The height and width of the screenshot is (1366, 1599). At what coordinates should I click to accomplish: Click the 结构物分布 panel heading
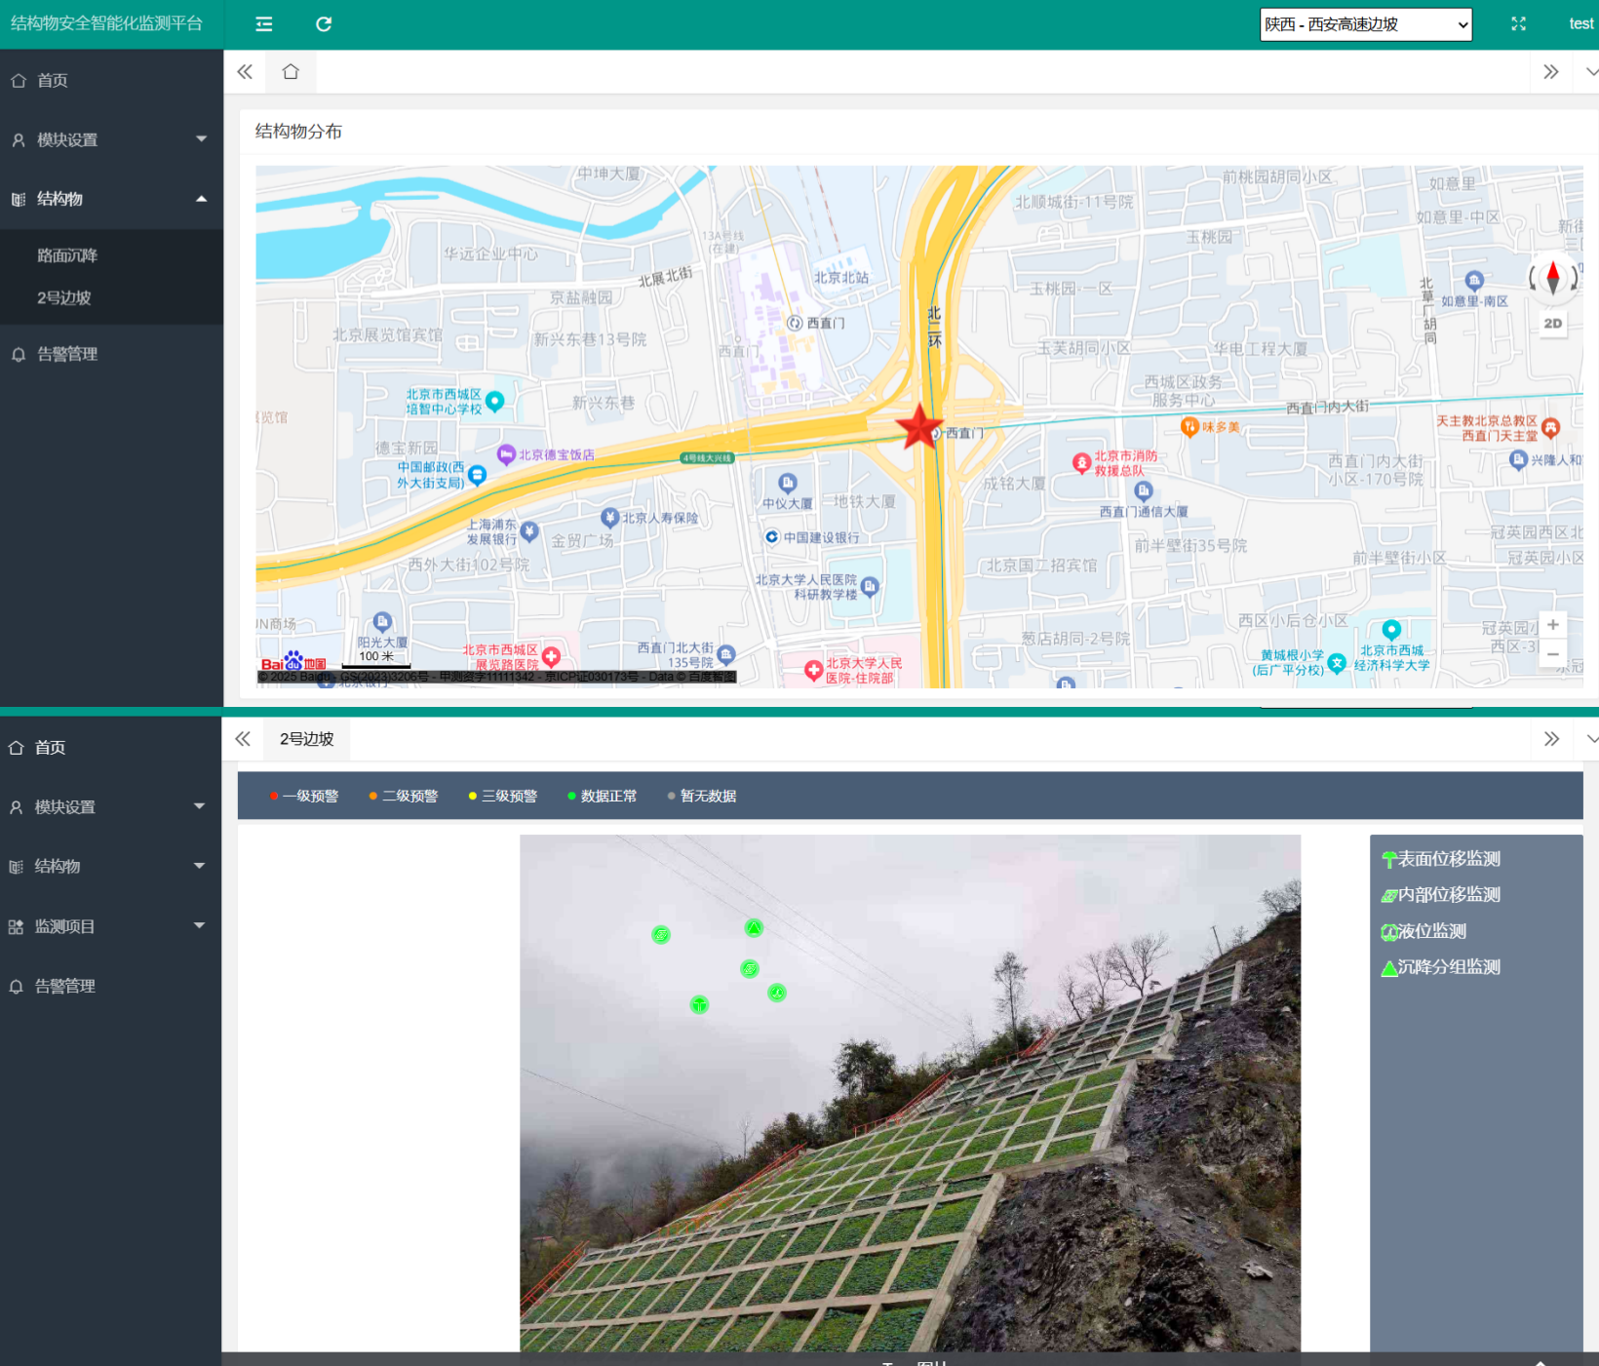(298, 132)
